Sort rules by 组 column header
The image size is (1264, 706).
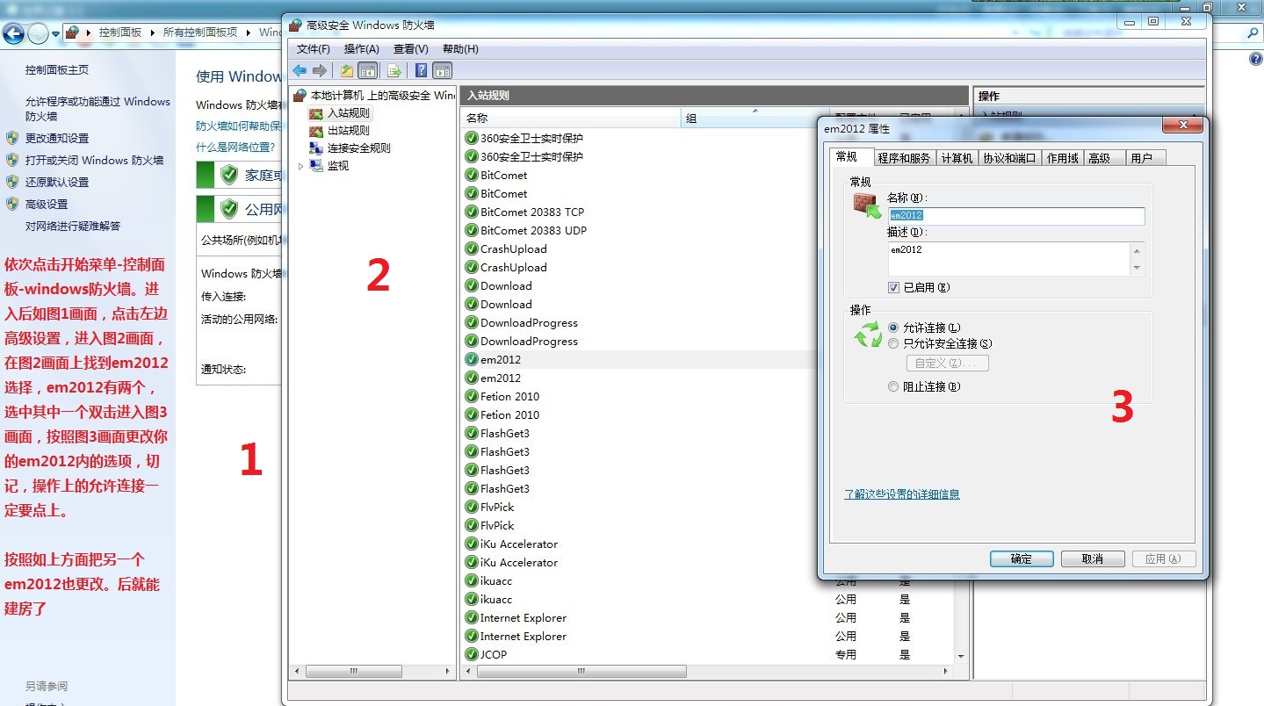pyautogui.click(x=754, y=119)
